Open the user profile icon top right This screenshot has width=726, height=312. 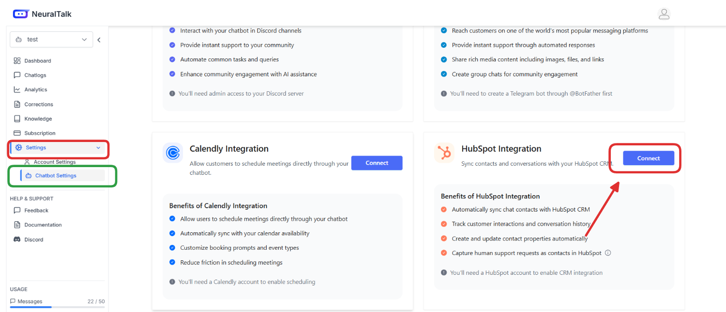click(x=664, y=14)
